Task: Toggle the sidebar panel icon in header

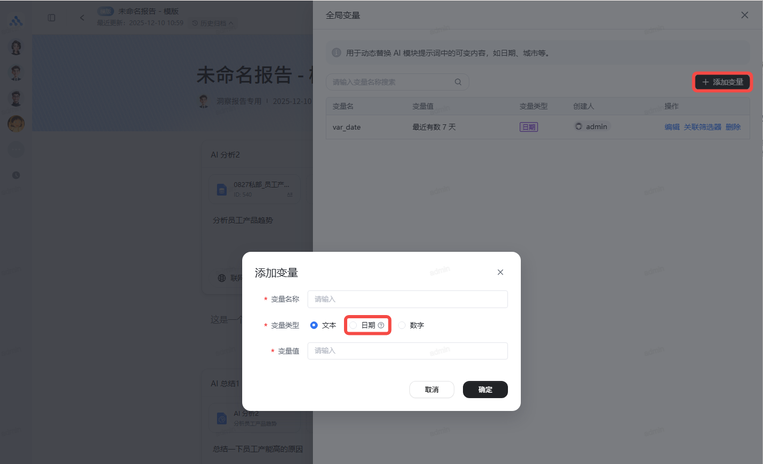Action: 51,18
